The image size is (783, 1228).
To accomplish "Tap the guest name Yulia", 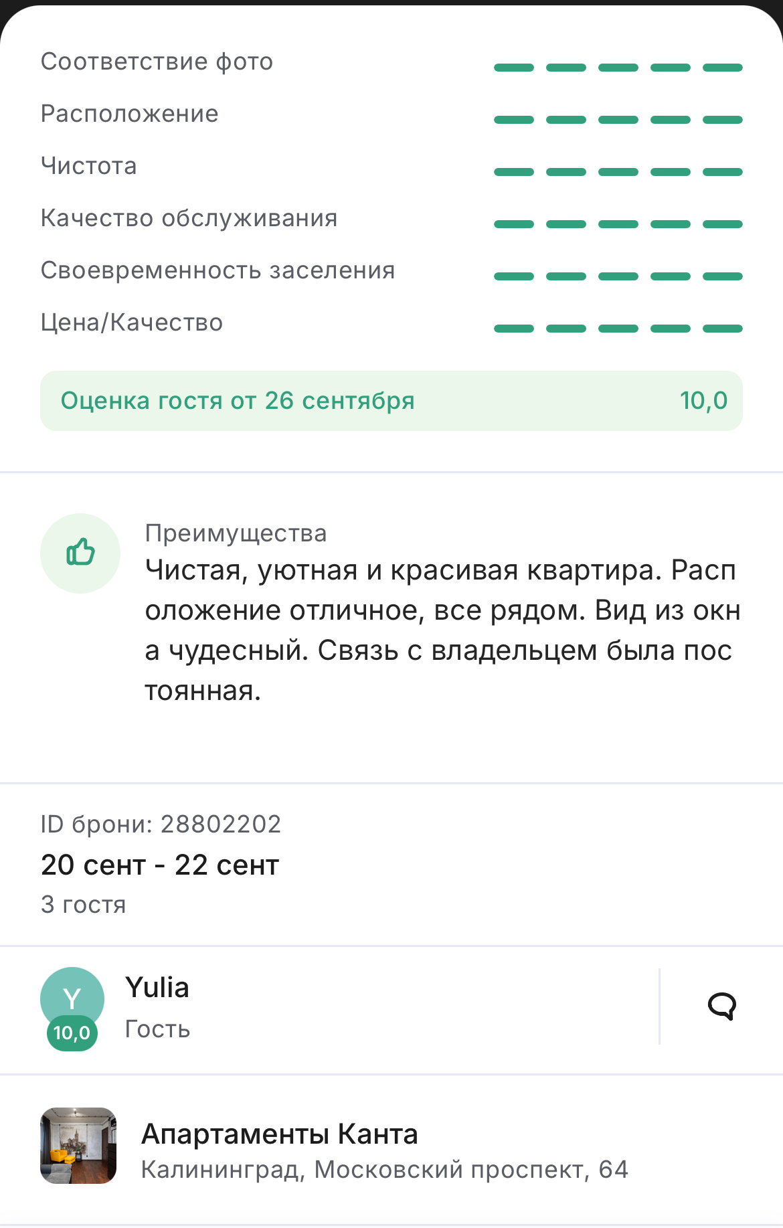I will tap(157, 988).
